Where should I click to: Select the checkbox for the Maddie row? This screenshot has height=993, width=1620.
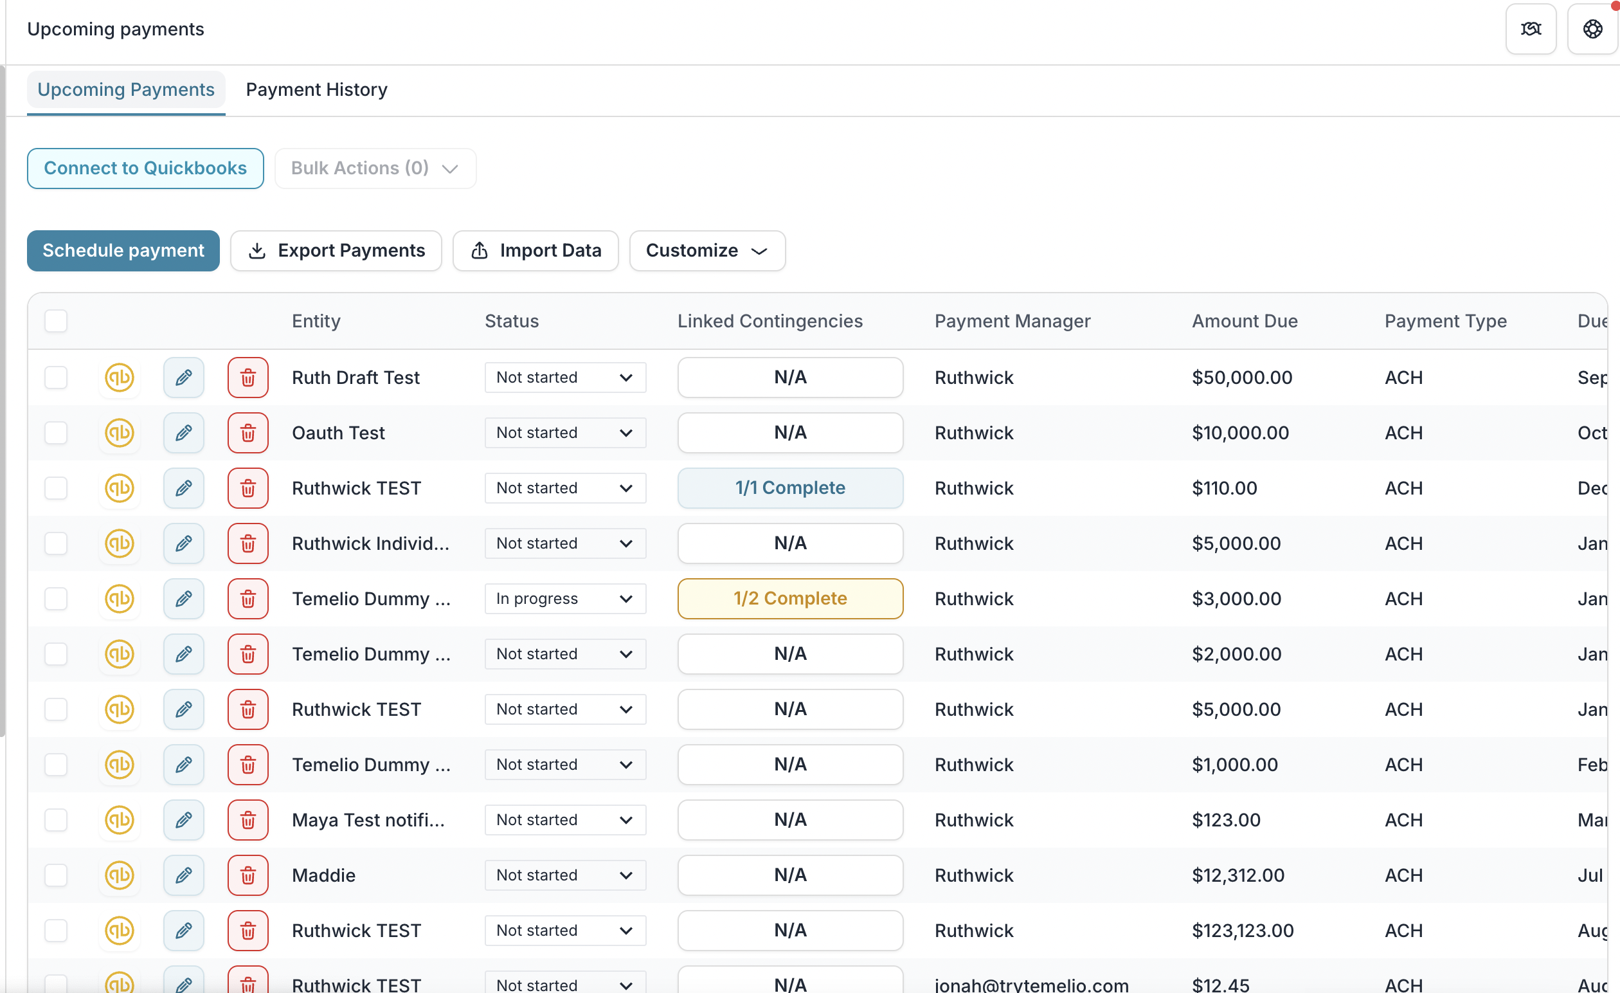pyautogui.click(x=56, y=875)
